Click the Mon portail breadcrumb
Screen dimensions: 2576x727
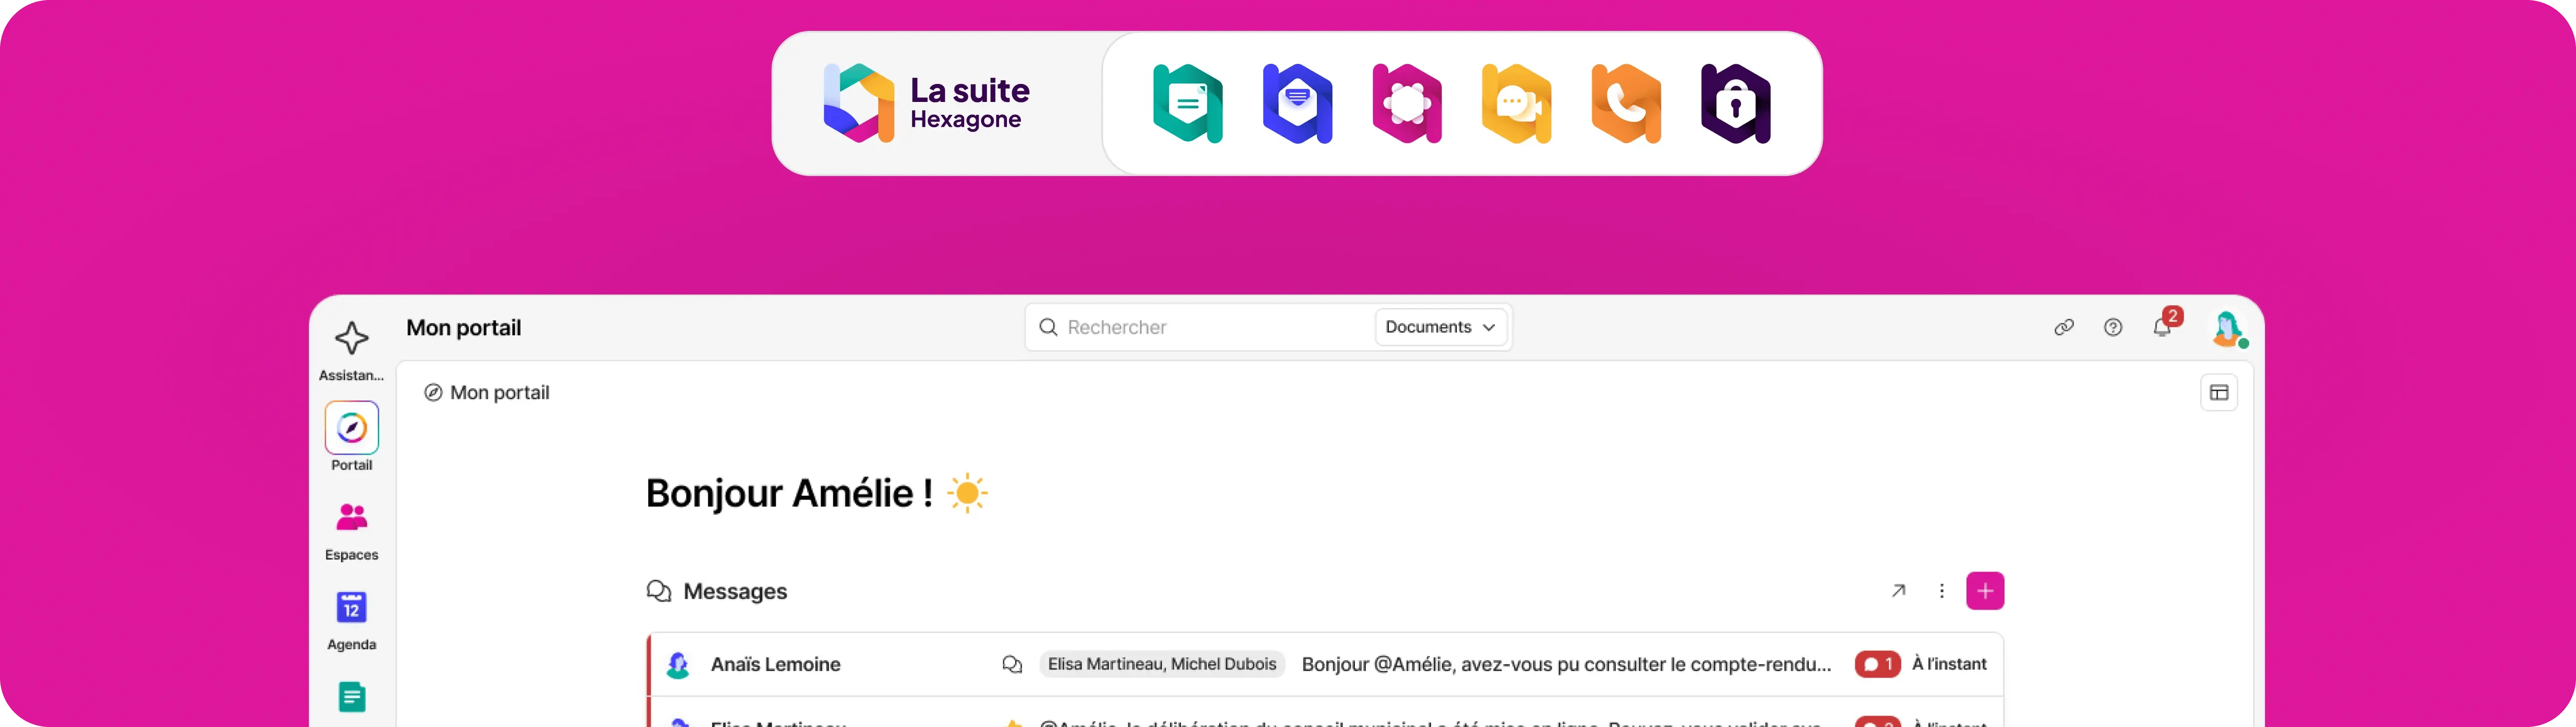coord(487,392)
